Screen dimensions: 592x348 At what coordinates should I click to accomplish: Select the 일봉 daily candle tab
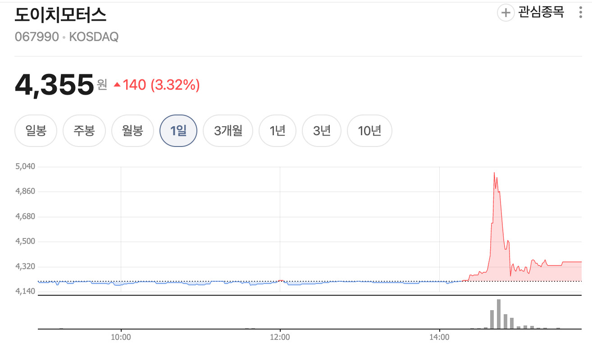(x=36, y=131)
